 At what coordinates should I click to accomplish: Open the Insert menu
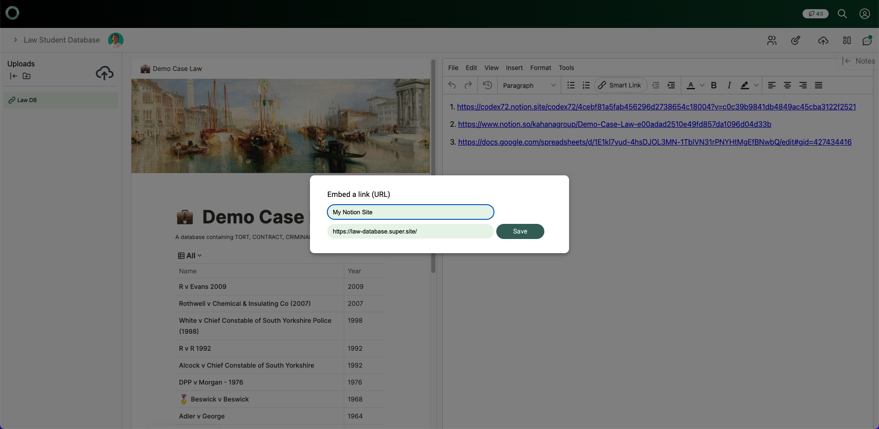coord(514,68)
